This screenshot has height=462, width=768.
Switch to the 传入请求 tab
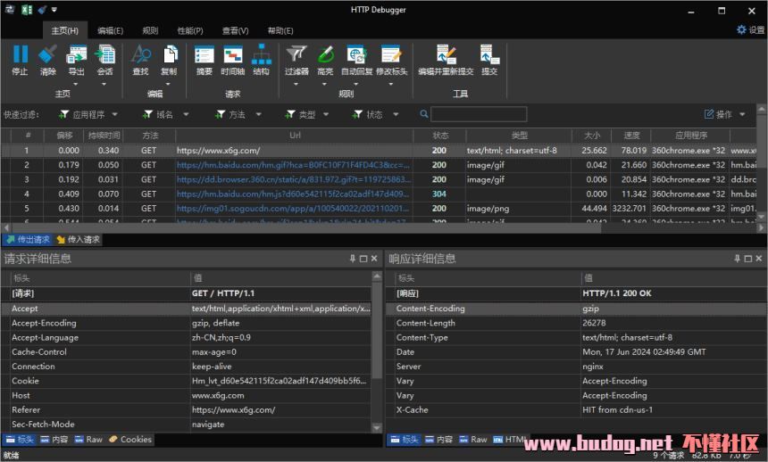pos(79,239)
